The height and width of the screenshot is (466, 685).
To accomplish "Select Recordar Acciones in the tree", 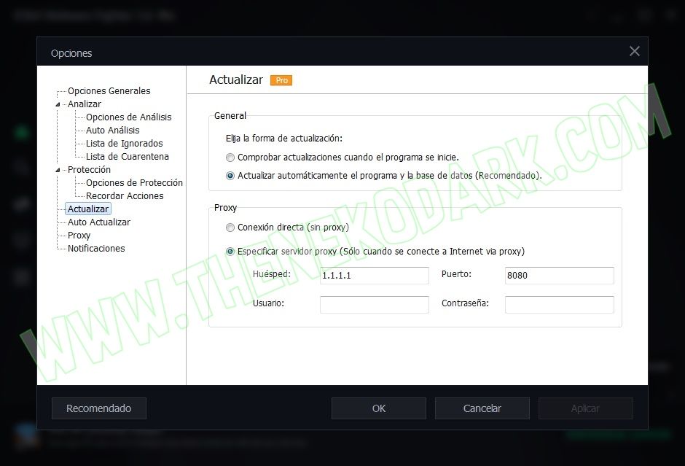I will (x=125, y=196).
